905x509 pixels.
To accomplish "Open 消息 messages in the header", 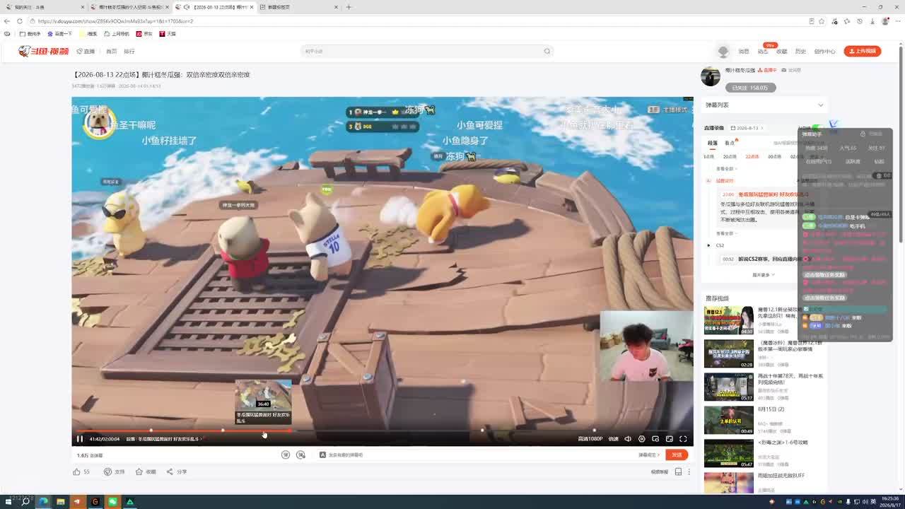I will pyautogui.click(x=744, y=52).
